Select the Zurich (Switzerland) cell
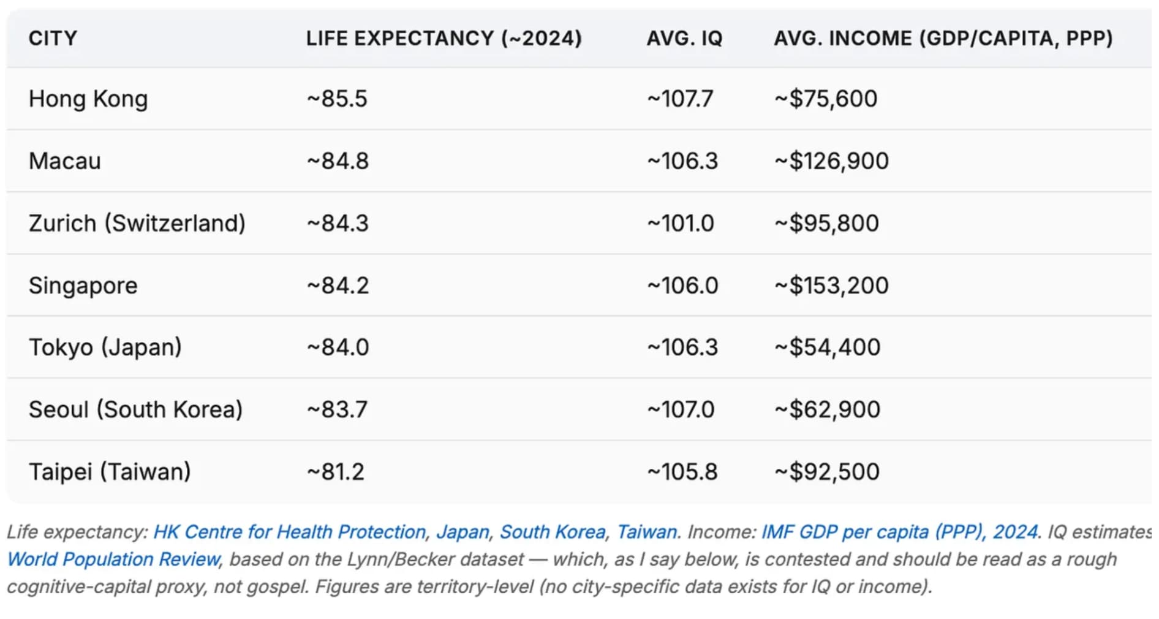Screen dimensions: 1159x619 pos(137,223)
